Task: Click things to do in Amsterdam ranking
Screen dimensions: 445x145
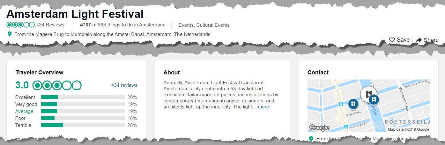Action: 122,25
